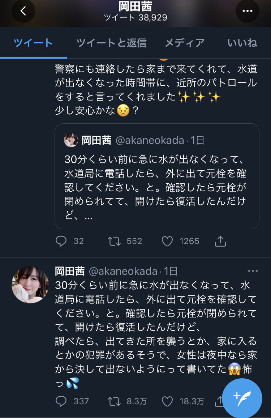Like the tweet with 1265 likes
Screen dimensions: 271x418
tap(167, 241)
